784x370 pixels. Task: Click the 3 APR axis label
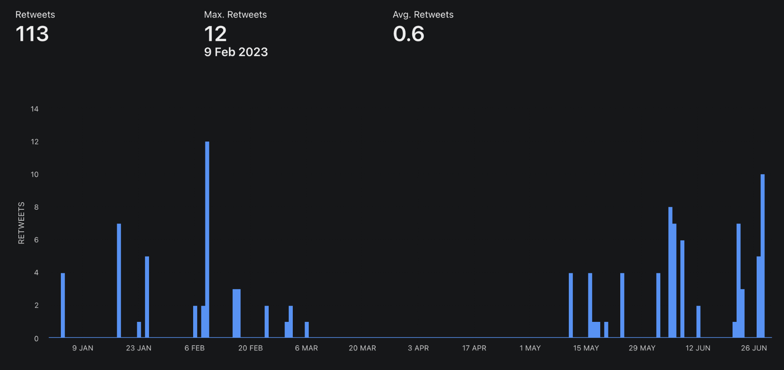click(x=418, y=348)
